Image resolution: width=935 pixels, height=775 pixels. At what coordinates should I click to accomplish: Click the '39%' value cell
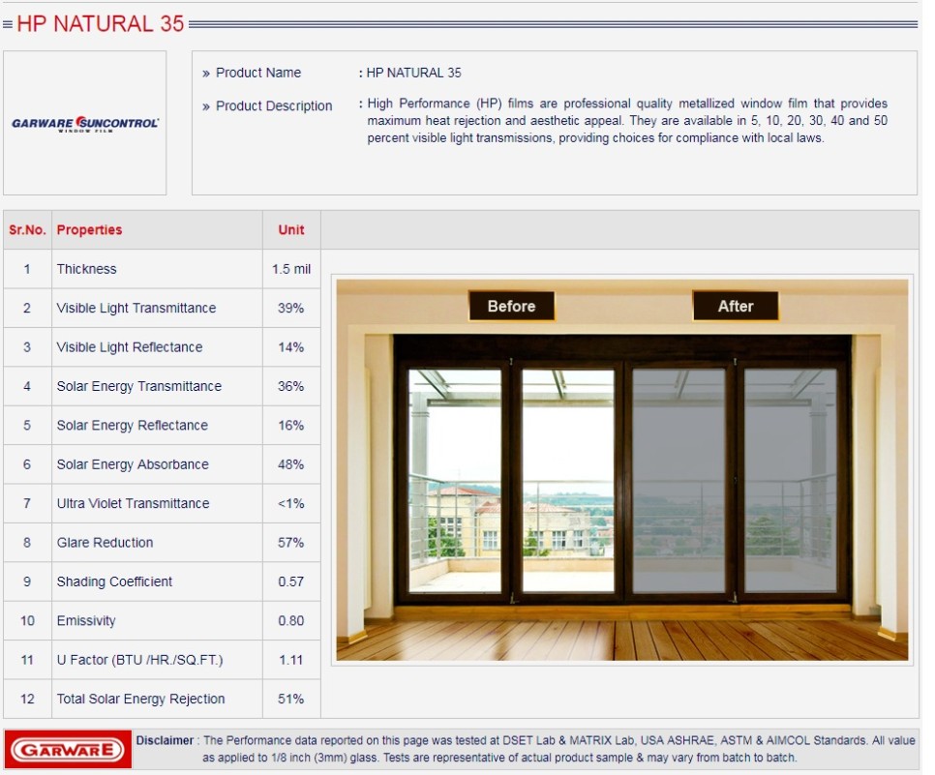click(291, 309)
